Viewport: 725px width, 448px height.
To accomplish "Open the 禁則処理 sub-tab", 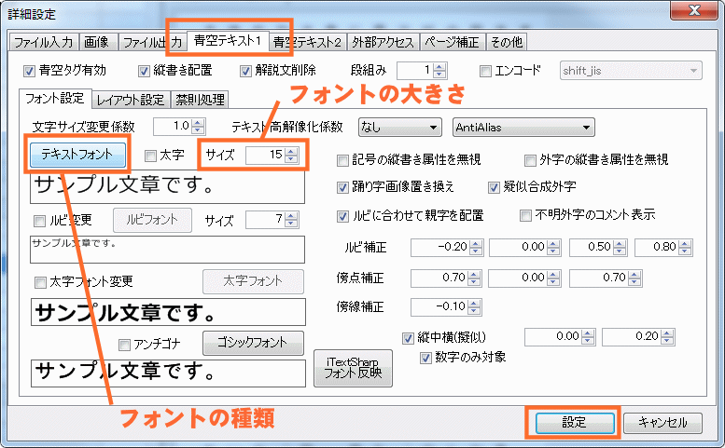I will tap(201, 100).
